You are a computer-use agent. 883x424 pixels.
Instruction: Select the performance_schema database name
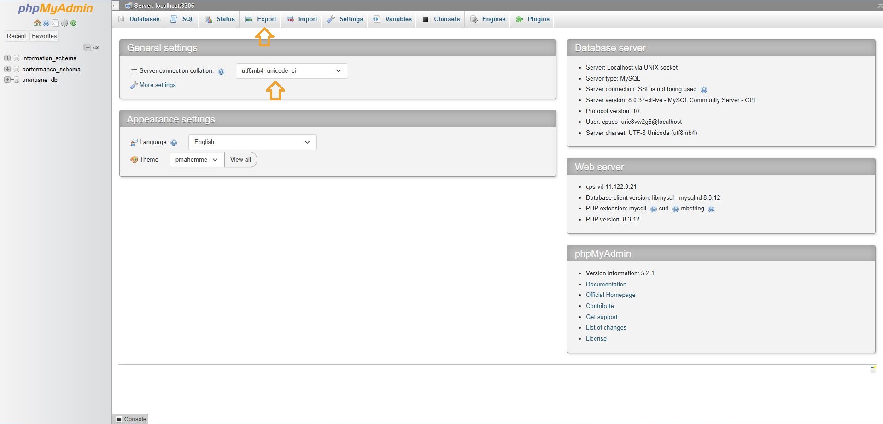(x=51, y=70)
